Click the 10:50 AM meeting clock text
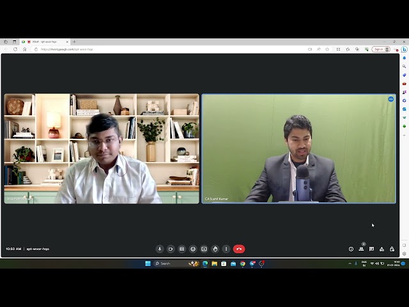This screenshot has width=409, height=307. click(13, 249)
